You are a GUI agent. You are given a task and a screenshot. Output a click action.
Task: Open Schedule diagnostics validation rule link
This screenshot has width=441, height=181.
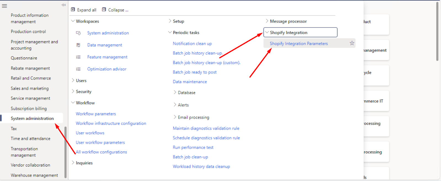click(206, 138)
